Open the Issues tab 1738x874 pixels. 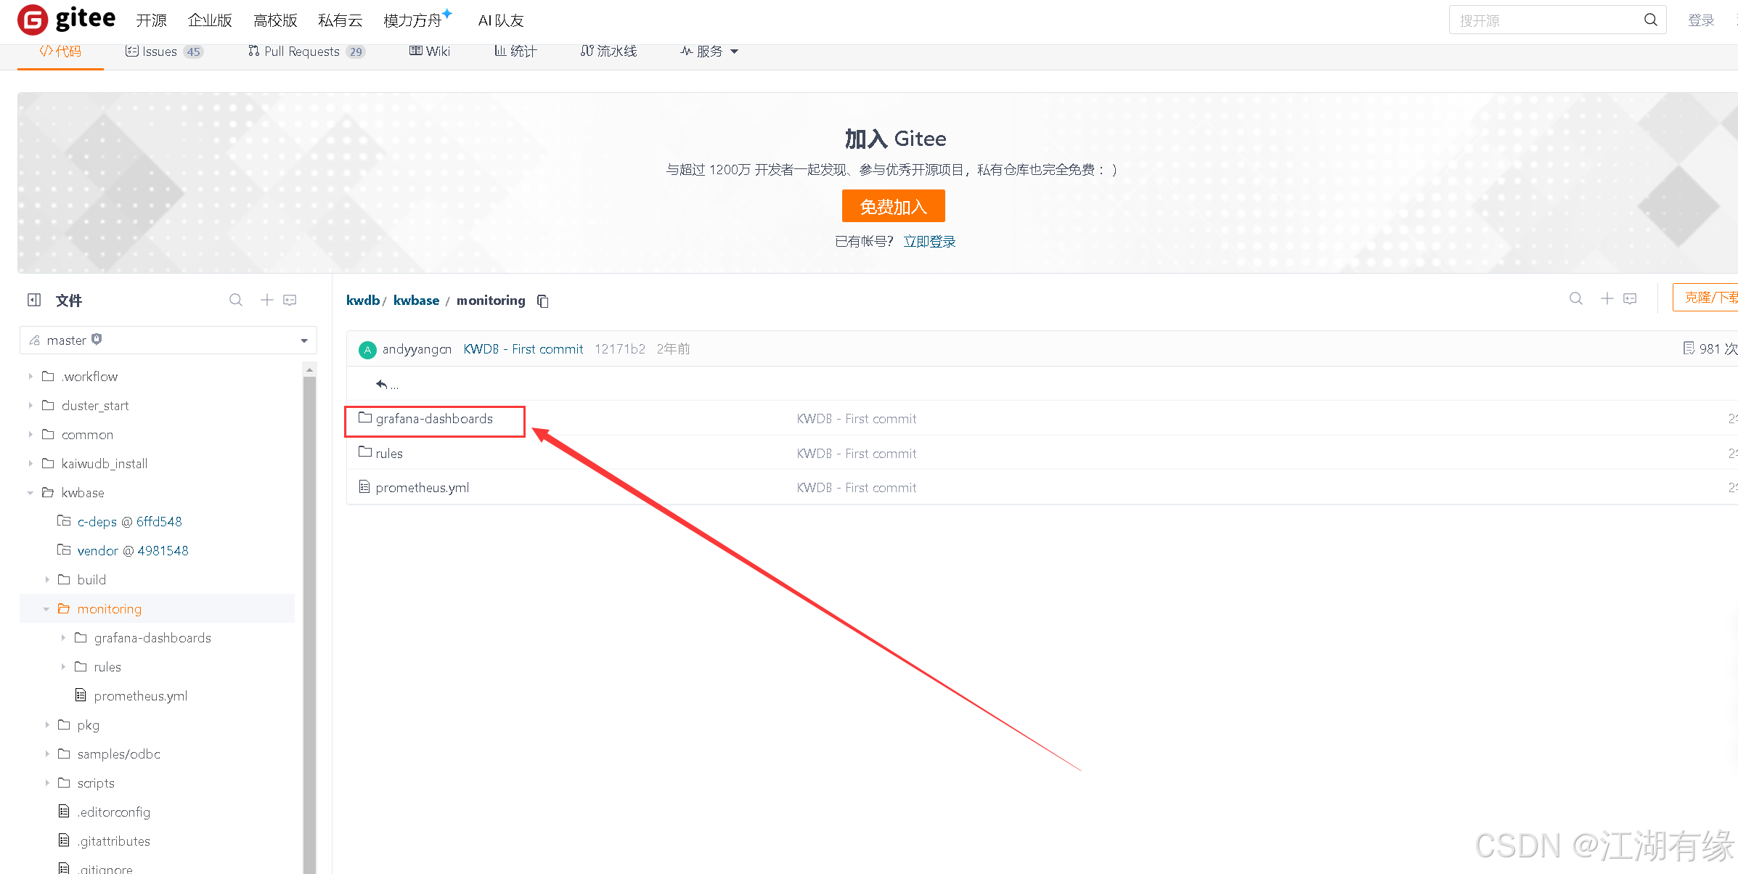[x=164, y=52]
